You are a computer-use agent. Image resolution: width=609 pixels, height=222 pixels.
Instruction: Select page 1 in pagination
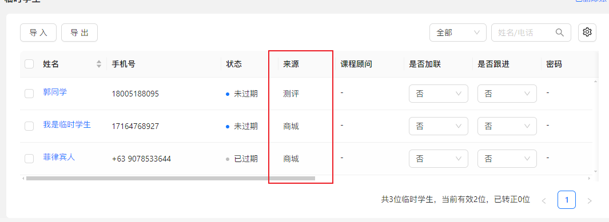click(567, 200)
